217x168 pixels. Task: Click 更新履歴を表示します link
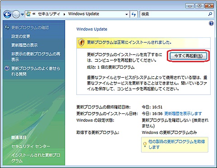[183, 114]
